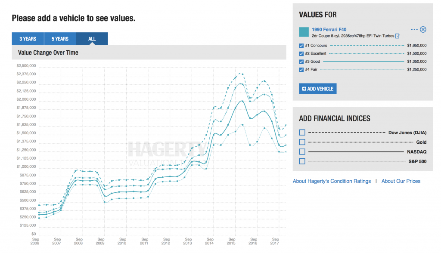The image size is (441, 253).
Task: Click the NASDAQ index label
Action: tap(417, 152)
